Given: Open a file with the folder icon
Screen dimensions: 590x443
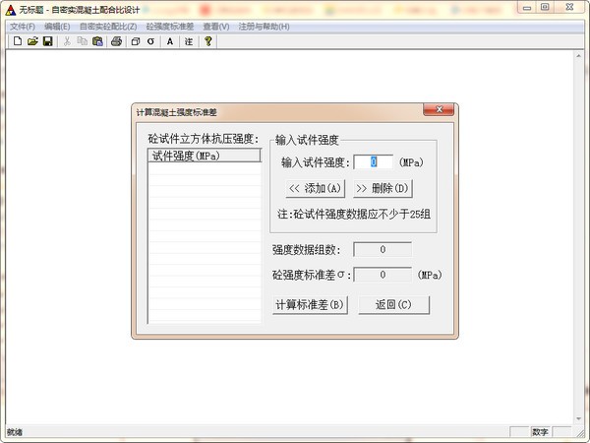Looking at the screenshot, I should (x=32, y=41).
